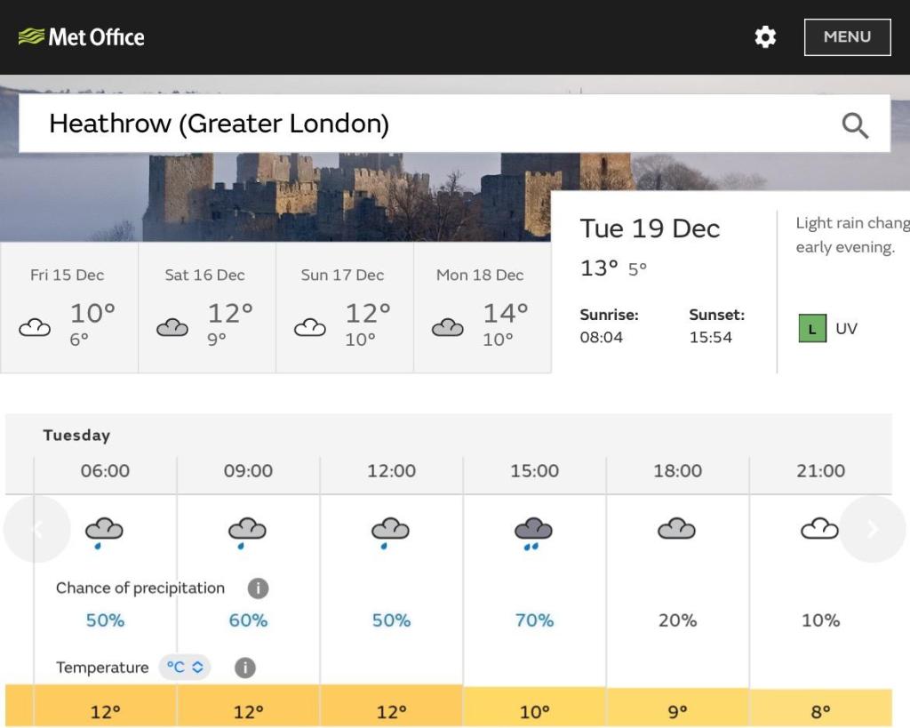910x728 pixels.
Task: Open the settings gear icon
Action: 765,37
